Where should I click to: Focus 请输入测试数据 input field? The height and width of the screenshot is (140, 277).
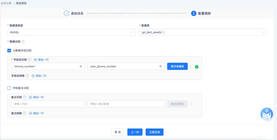tap(126, 104)
